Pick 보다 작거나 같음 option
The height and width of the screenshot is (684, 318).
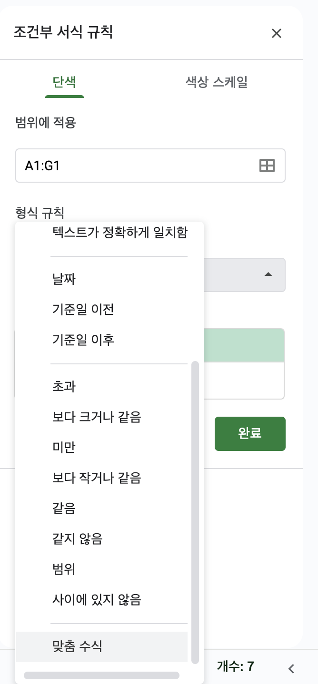97,478
